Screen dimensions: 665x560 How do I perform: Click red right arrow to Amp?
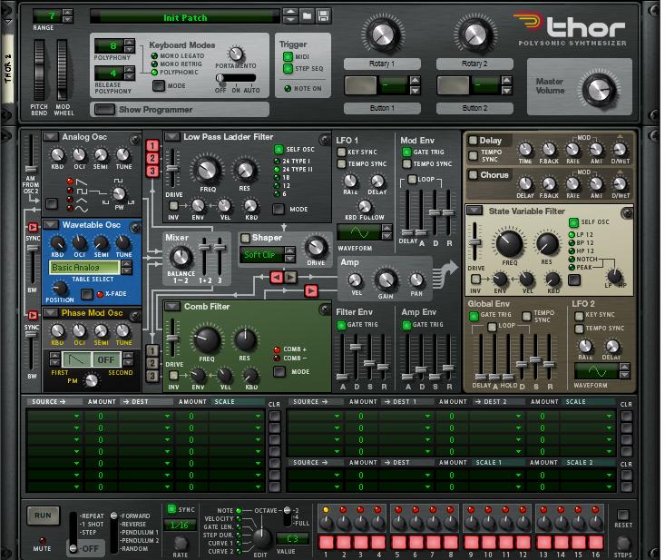311,290
